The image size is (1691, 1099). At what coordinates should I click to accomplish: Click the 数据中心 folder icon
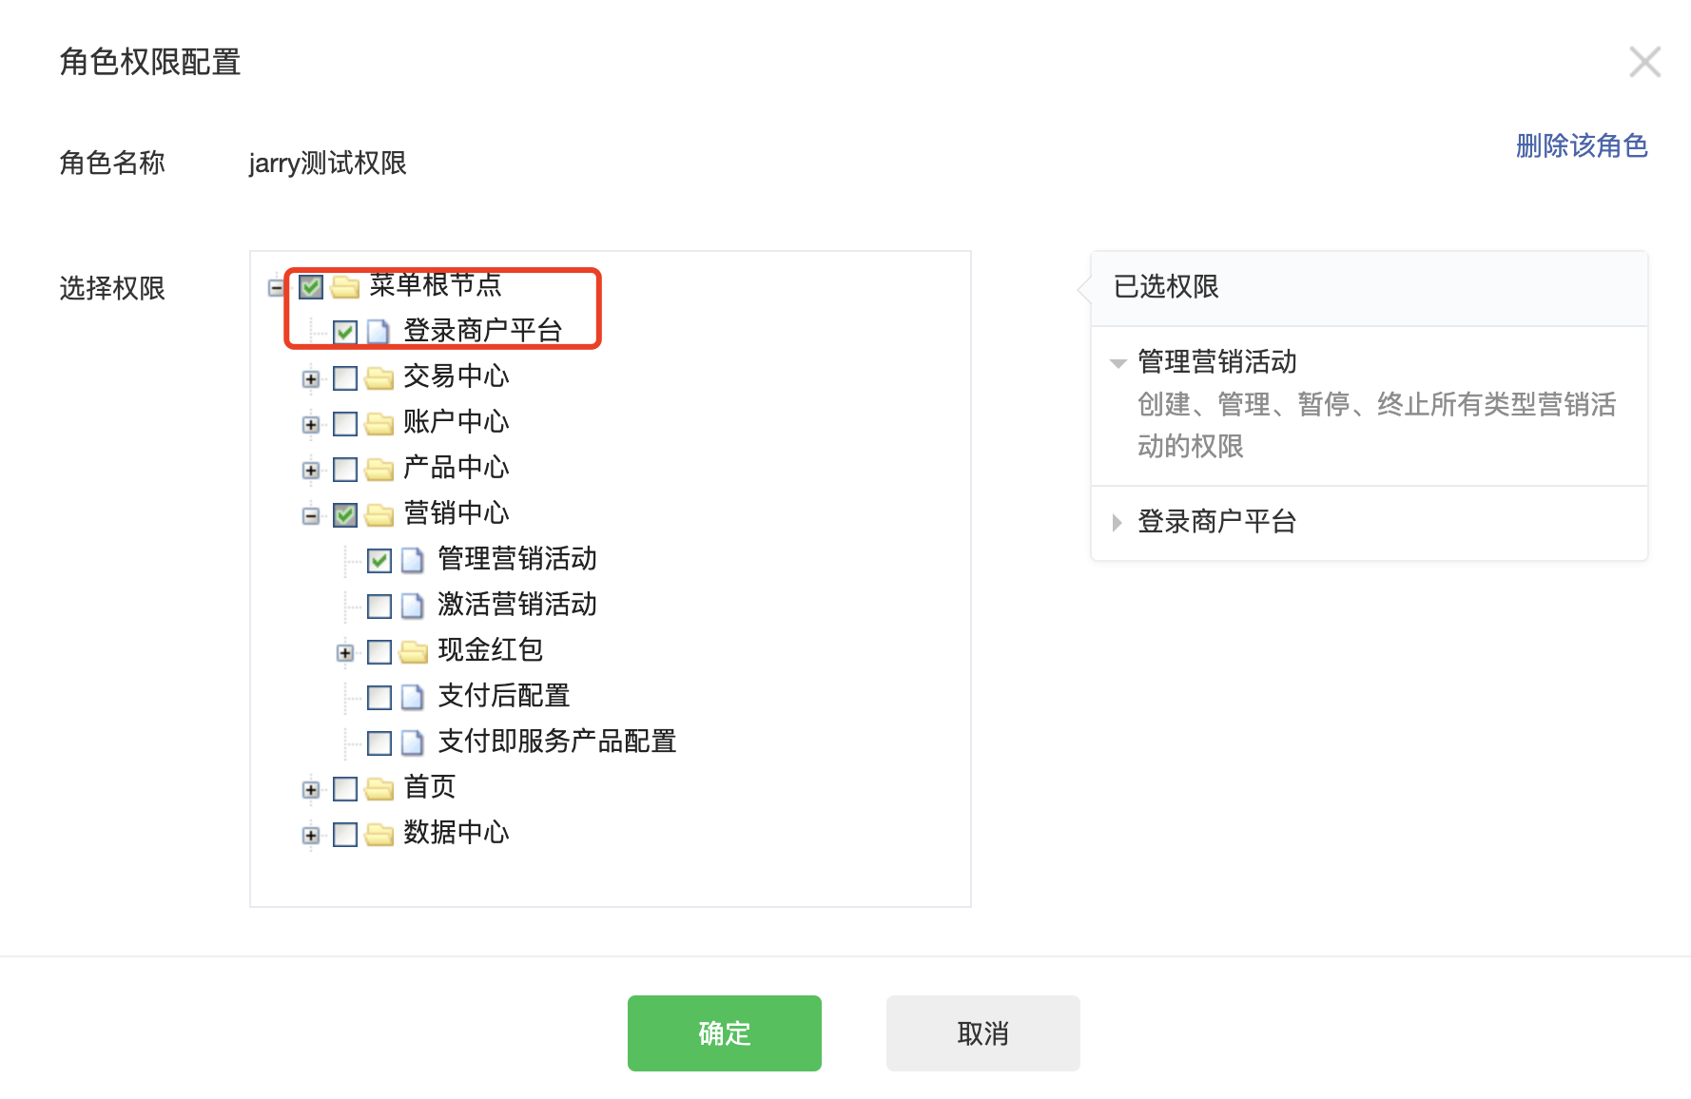coord(379,835)
